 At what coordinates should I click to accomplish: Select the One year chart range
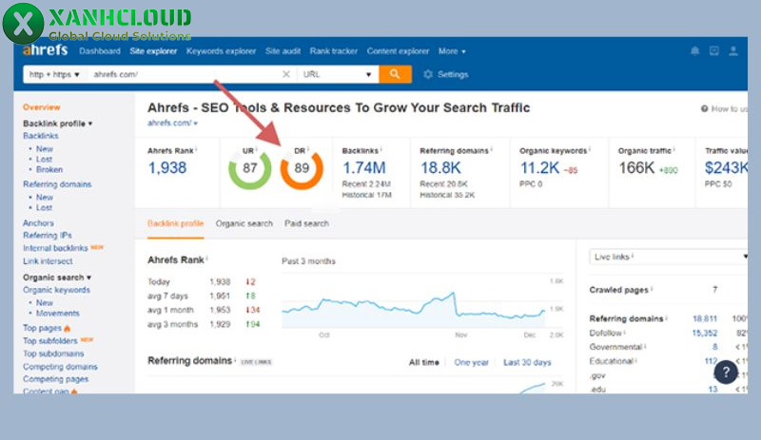click(472, 362)
